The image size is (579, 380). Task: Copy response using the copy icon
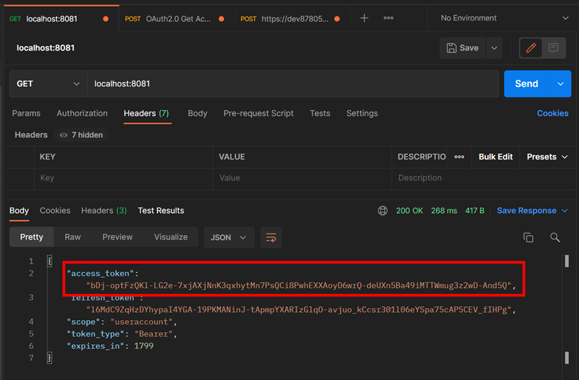pyautogui.click(x=528, y=237)
